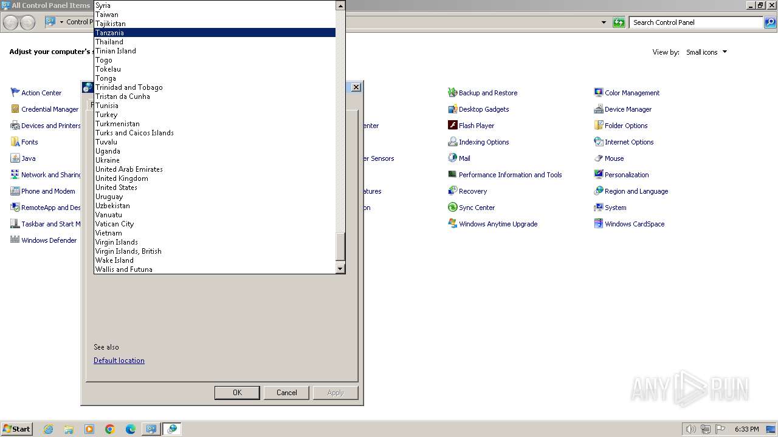Viewport: 778px width, 437px height.
Task: Open the Region and Language link
Action: coord(636,191)
